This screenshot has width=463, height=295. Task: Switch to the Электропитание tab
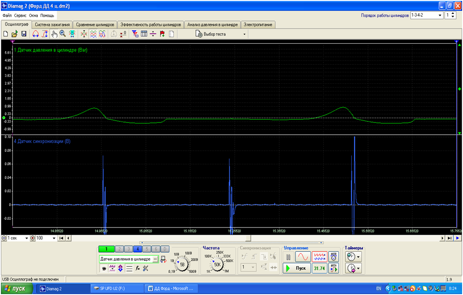click(258, 24)
